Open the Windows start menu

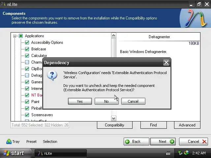point(15,153)
